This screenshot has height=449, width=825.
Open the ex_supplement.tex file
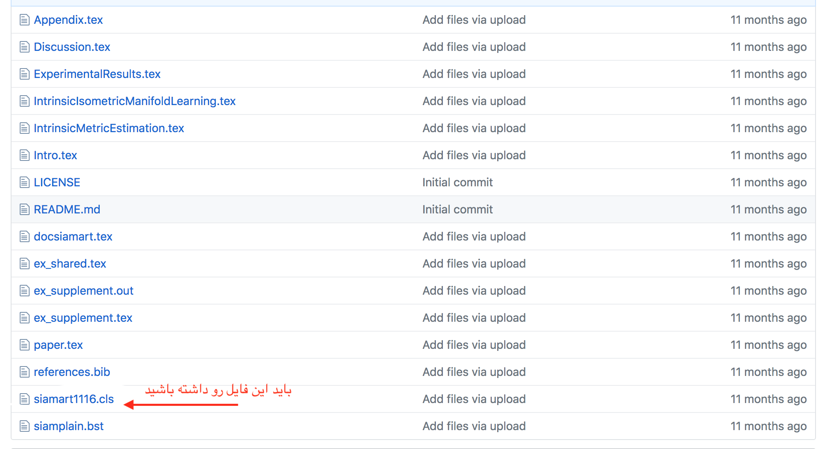(x=83, y=318)
